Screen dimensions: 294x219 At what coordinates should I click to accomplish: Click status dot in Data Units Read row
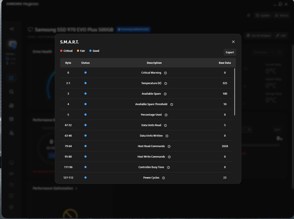point(86,125)
